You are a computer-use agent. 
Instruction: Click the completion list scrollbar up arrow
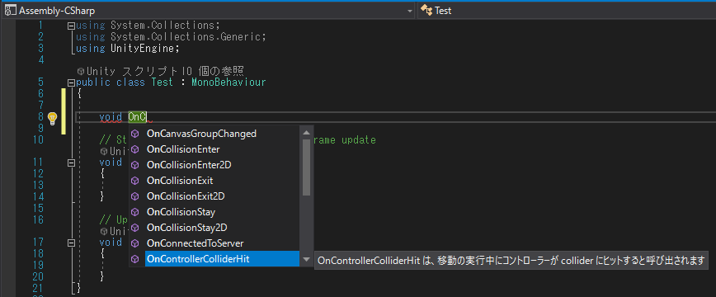pos(306,133)
